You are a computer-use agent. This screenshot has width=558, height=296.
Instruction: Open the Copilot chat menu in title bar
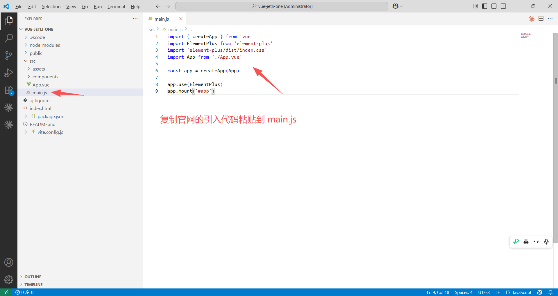(x=397, y=6)
